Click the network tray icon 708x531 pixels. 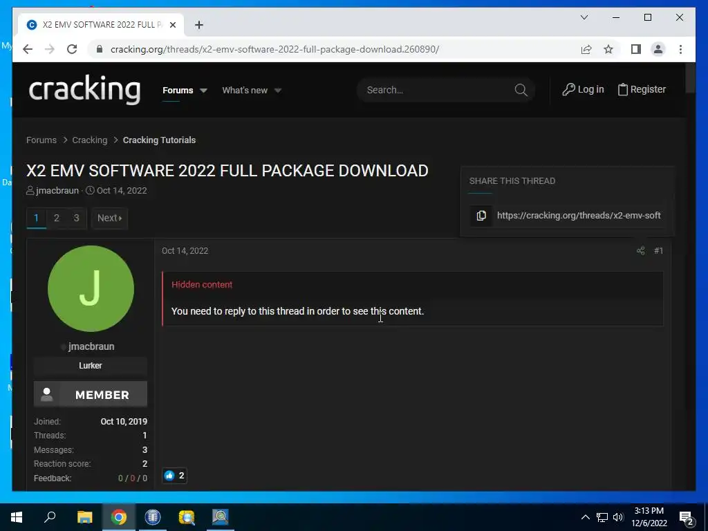(602, 517)
